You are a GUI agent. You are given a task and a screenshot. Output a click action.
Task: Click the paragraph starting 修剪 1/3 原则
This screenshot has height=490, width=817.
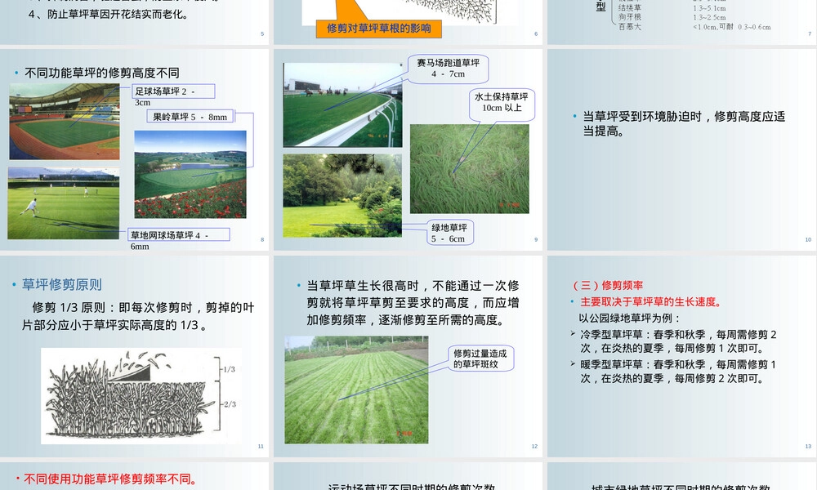138,316
